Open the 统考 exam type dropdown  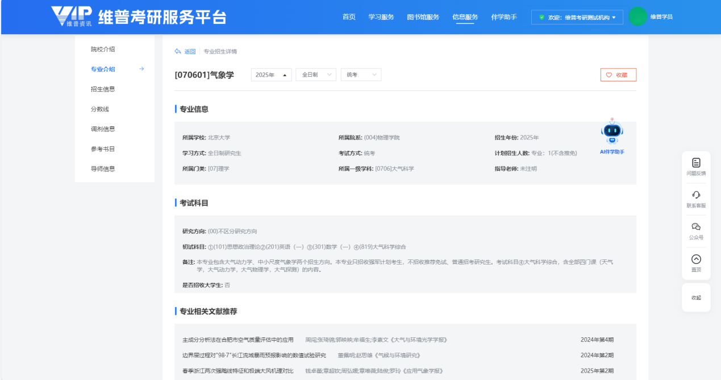[x=361, y=75]
